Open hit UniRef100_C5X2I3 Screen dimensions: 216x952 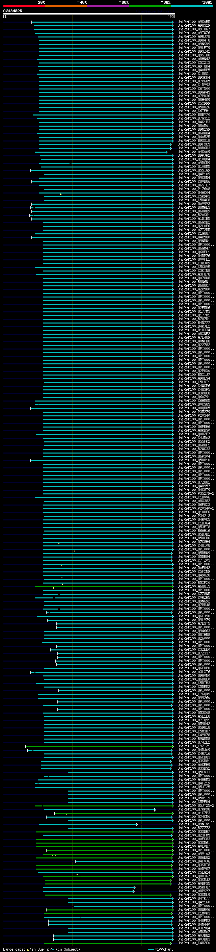194,63
